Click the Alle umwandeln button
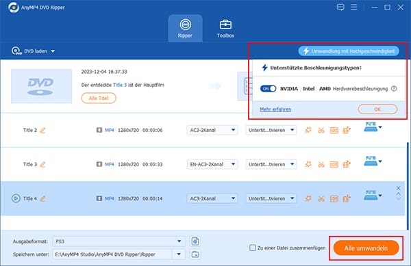The width and height of the screenshot is (411, 266). point(366,248)
